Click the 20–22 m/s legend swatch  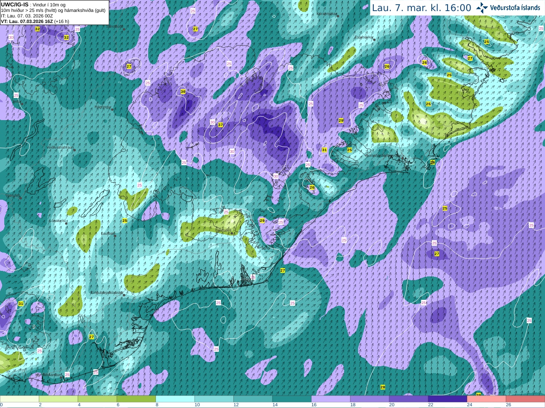coord(409,399)
